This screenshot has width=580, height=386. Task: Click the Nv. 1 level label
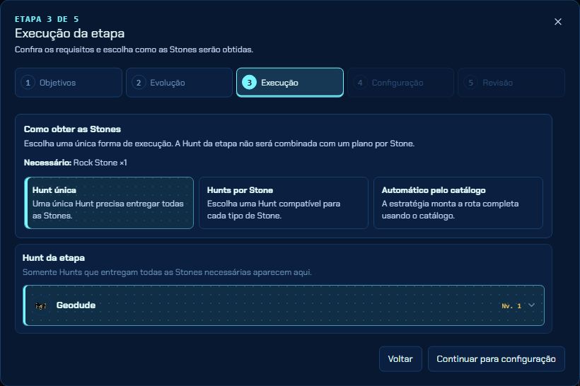coord(511,306)
